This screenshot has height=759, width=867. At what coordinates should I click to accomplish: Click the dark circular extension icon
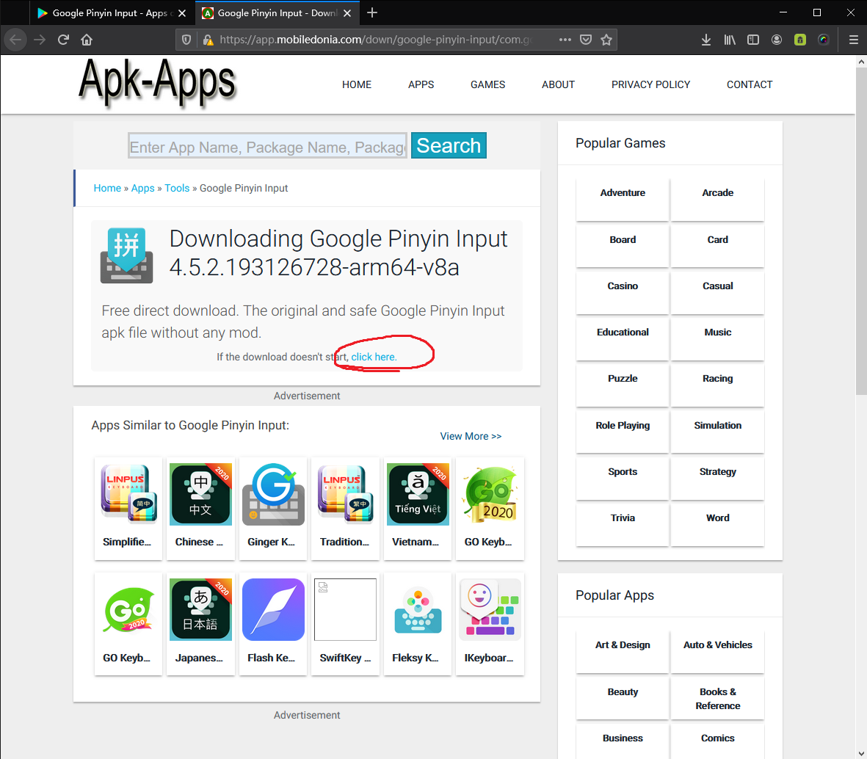tap(823, 40)
